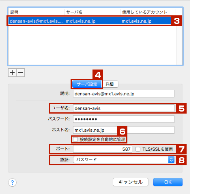Click the minus button to remove server
The image size is (215, 194).
click(x=21, y=72)
